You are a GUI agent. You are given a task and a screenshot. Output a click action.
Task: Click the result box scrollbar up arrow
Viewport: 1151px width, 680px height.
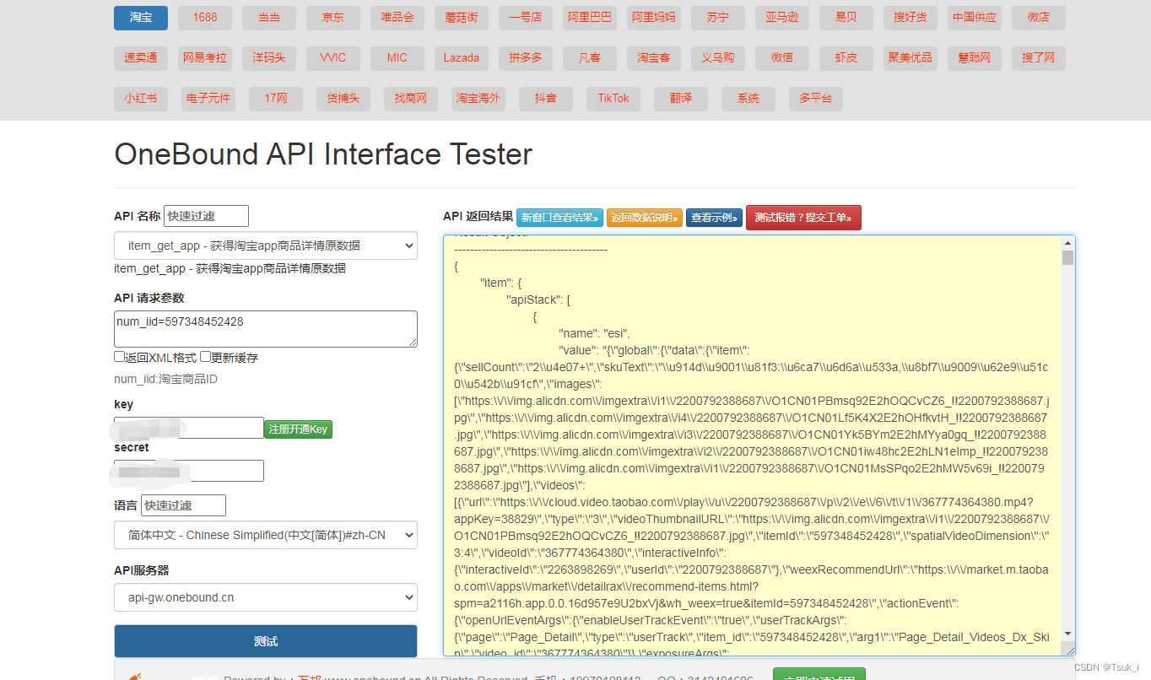[x=1067, y=243]
